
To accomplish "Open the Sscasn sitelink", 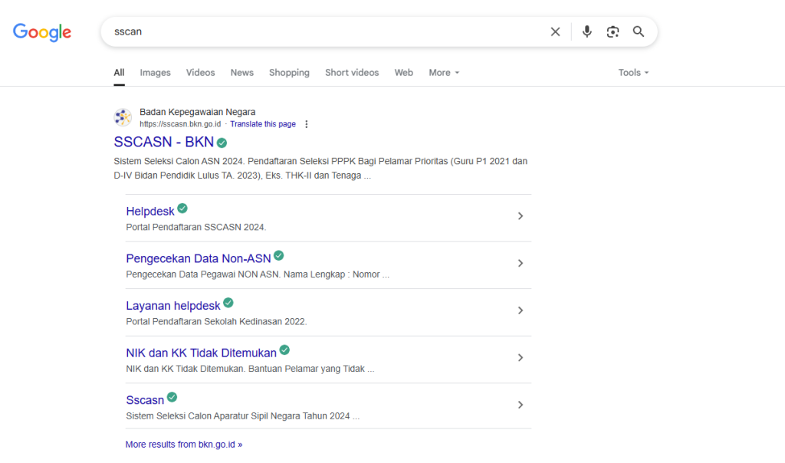I will [145, 400].
